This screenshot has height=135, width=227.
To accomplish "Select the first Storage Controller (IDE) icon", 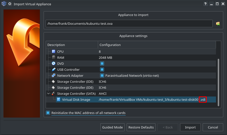I will [54, 81].
